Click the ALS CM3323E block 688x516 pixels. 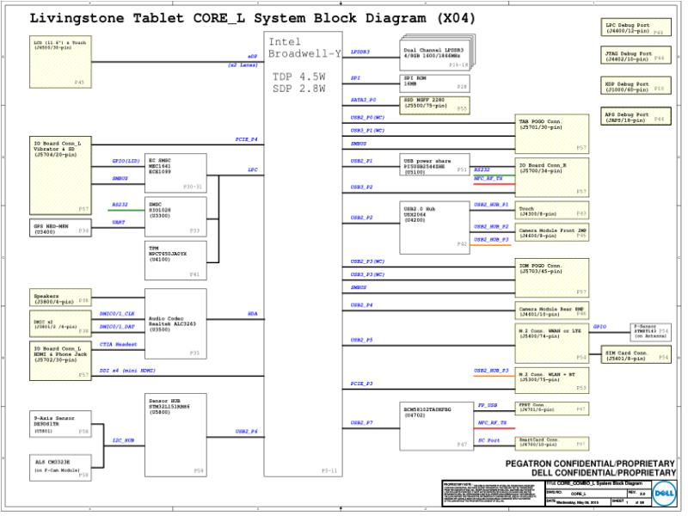tap(60, 468)
